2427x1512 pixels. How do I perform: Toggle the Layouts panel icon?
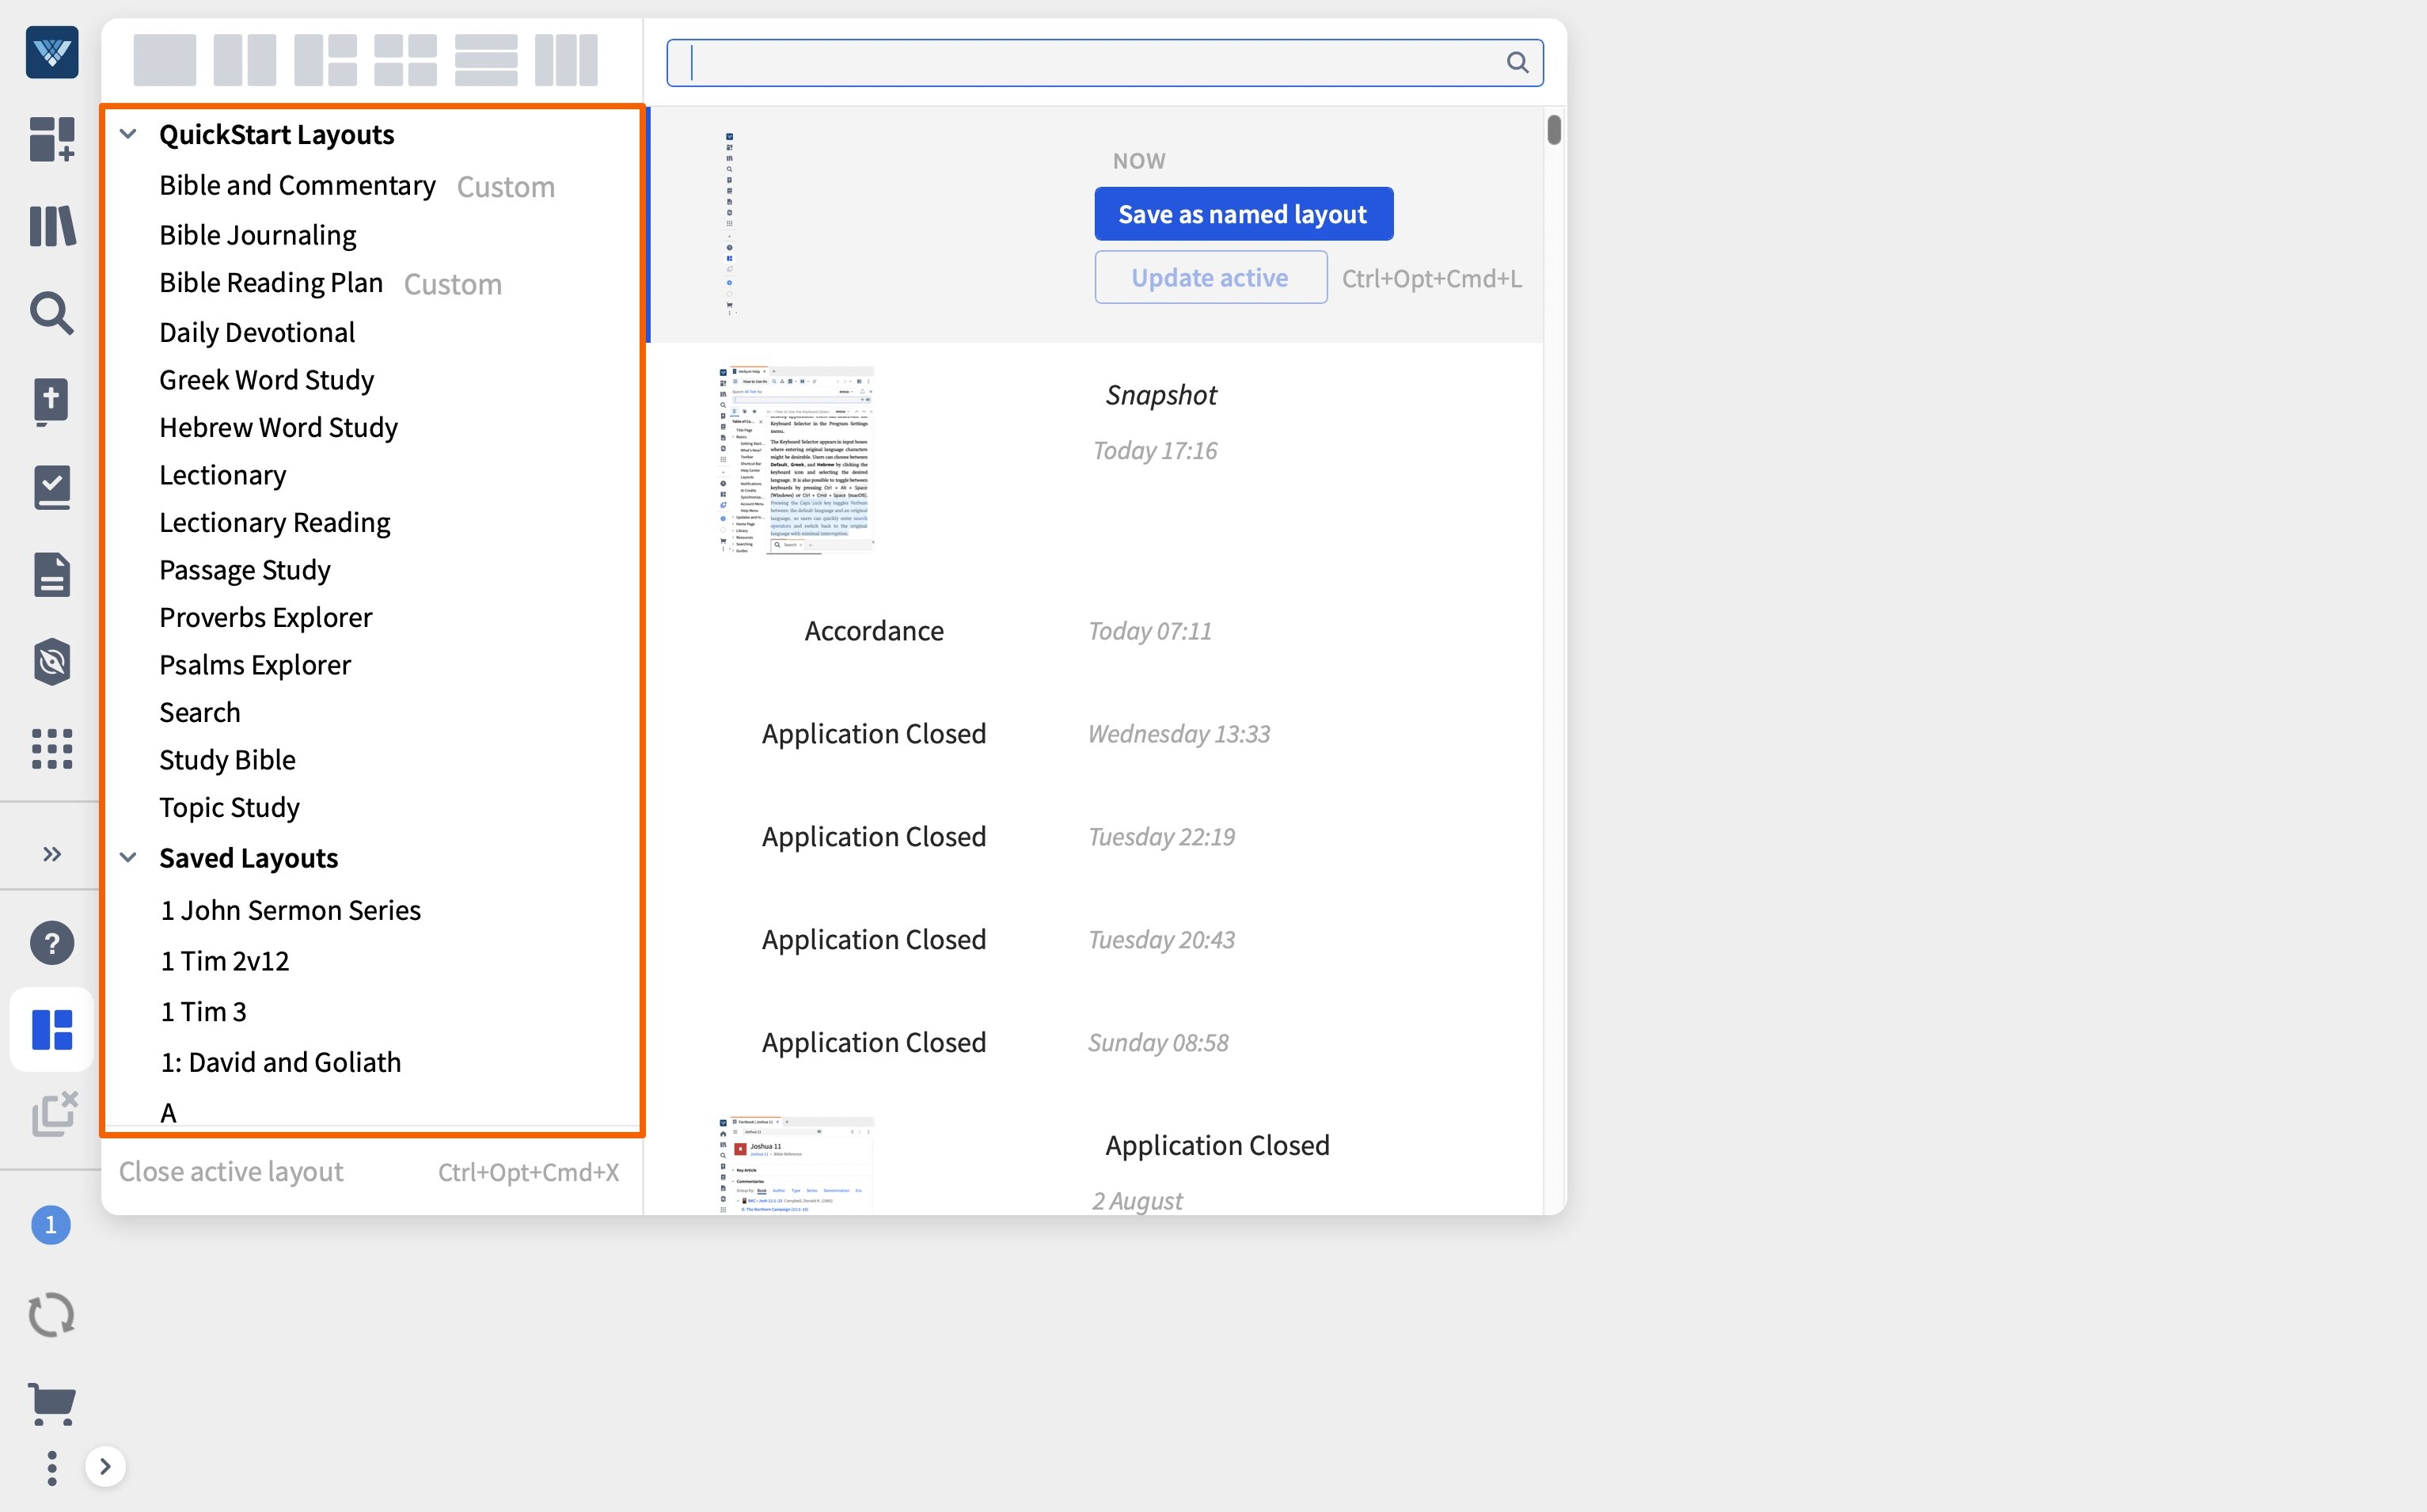(52, 1030)
